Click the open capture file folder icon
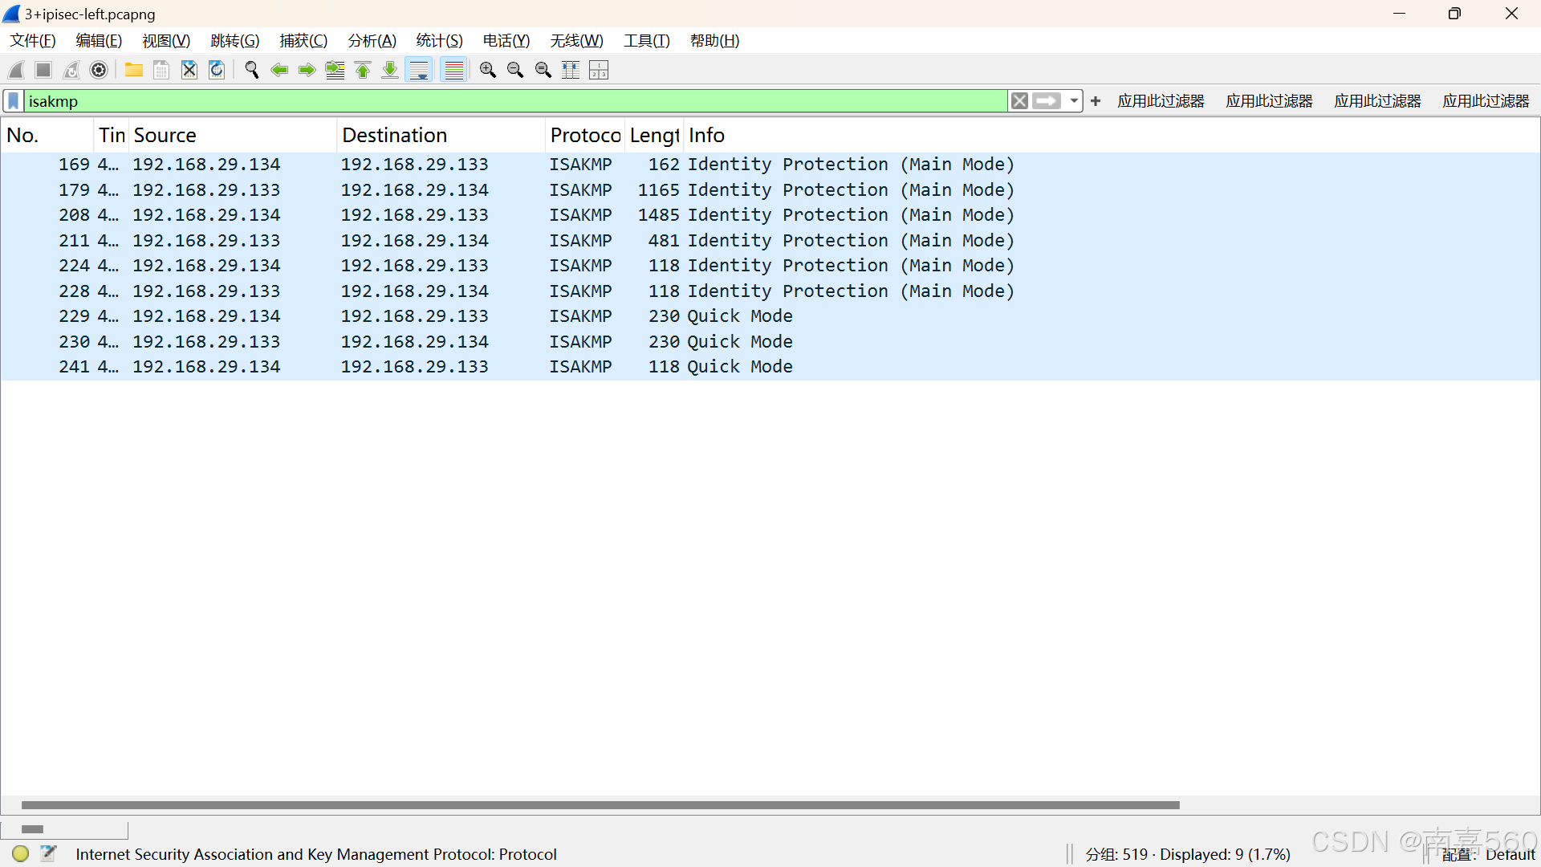The image size is (1541, 867). [133, 71]
